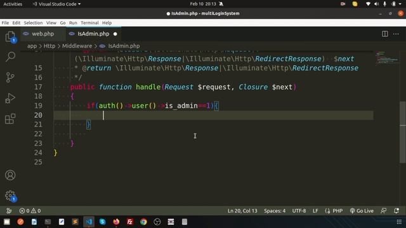Open the Explorer view in activity bar
The width and height of the screenshot is (406, 228).
(10, 37)
